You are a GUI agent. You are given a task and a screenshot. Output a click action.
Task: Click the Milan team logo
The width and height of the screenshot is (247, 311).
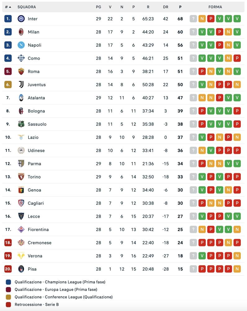pos(21,32)
